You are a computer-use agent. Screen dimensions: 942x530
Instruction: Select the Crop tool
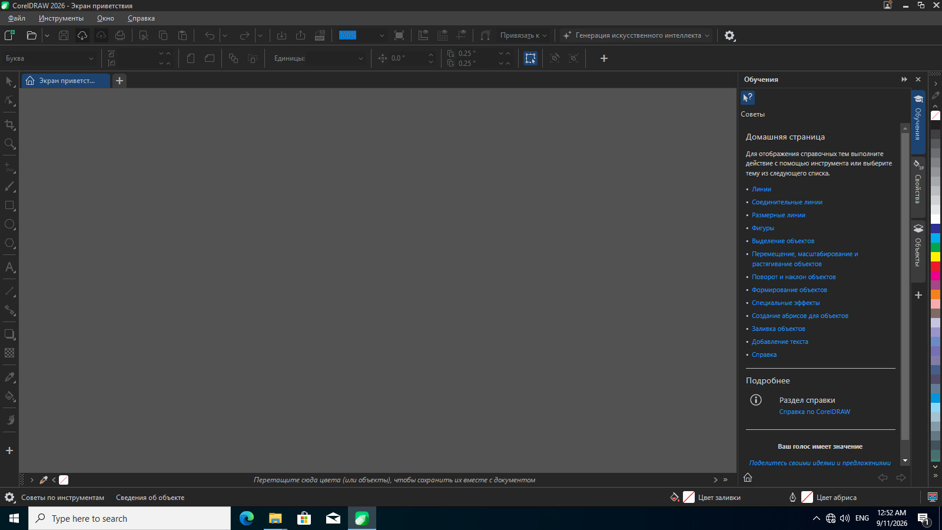(x=9, y=125)
